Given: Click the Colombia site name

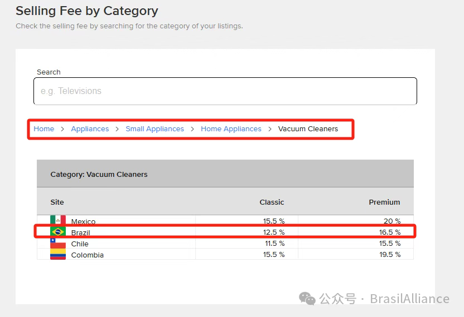Looking at the screenshot, I should tap(87, 255).
